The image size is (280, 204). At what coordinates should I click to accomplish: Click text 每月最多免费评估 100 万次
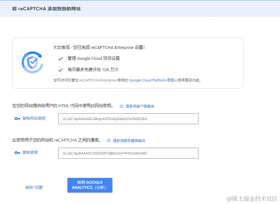click(x=93, y=70)
